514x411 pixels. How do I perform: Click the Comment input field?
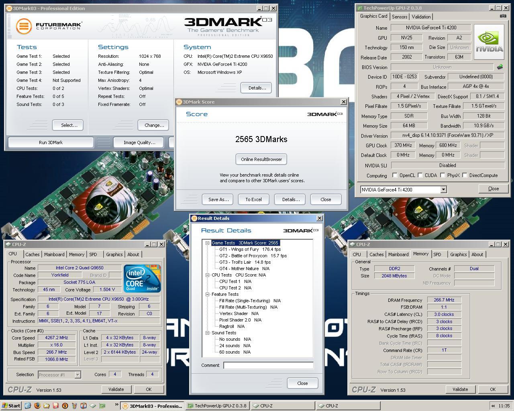tap(268, 365)
